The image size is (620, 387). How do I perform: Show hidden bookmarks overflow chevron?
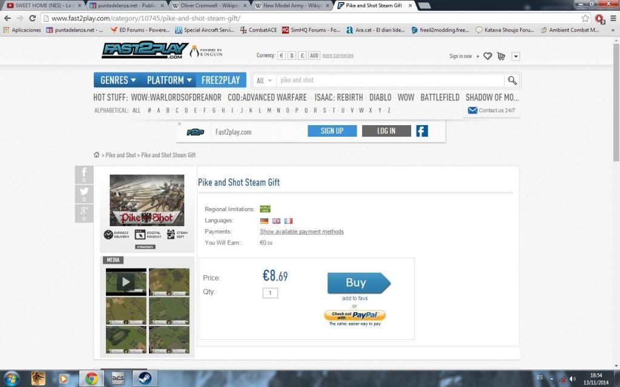613,30
